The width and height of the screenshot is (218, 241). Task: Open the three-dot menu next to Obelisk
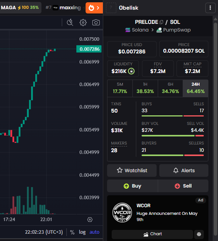click(210, 8)
